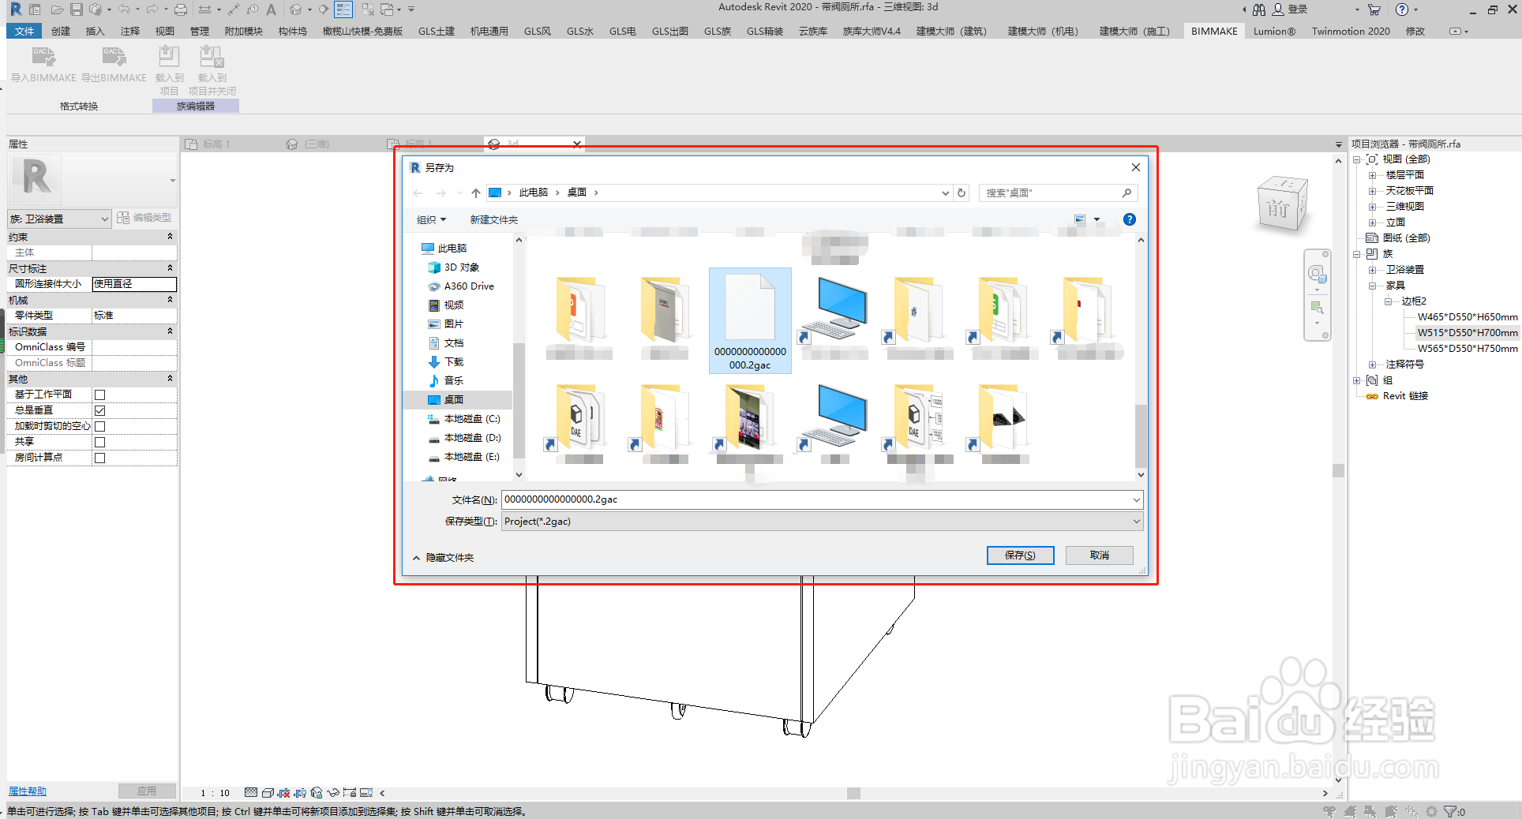Viewport: 1522px width, 819px height.
Task: Open the 保存类型 Project(*.2gac) dropdown
Action: (822, 522)
